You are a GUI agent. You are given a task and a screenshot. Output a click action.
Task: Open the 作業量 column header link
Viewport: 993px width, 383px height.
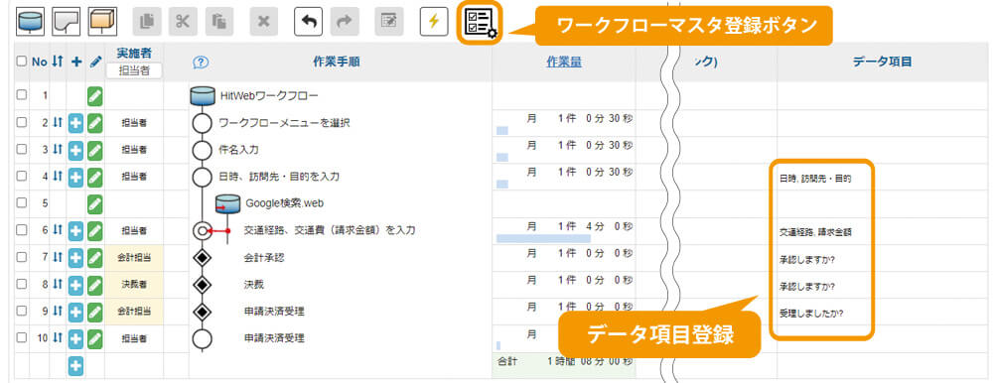click(564, 62)
